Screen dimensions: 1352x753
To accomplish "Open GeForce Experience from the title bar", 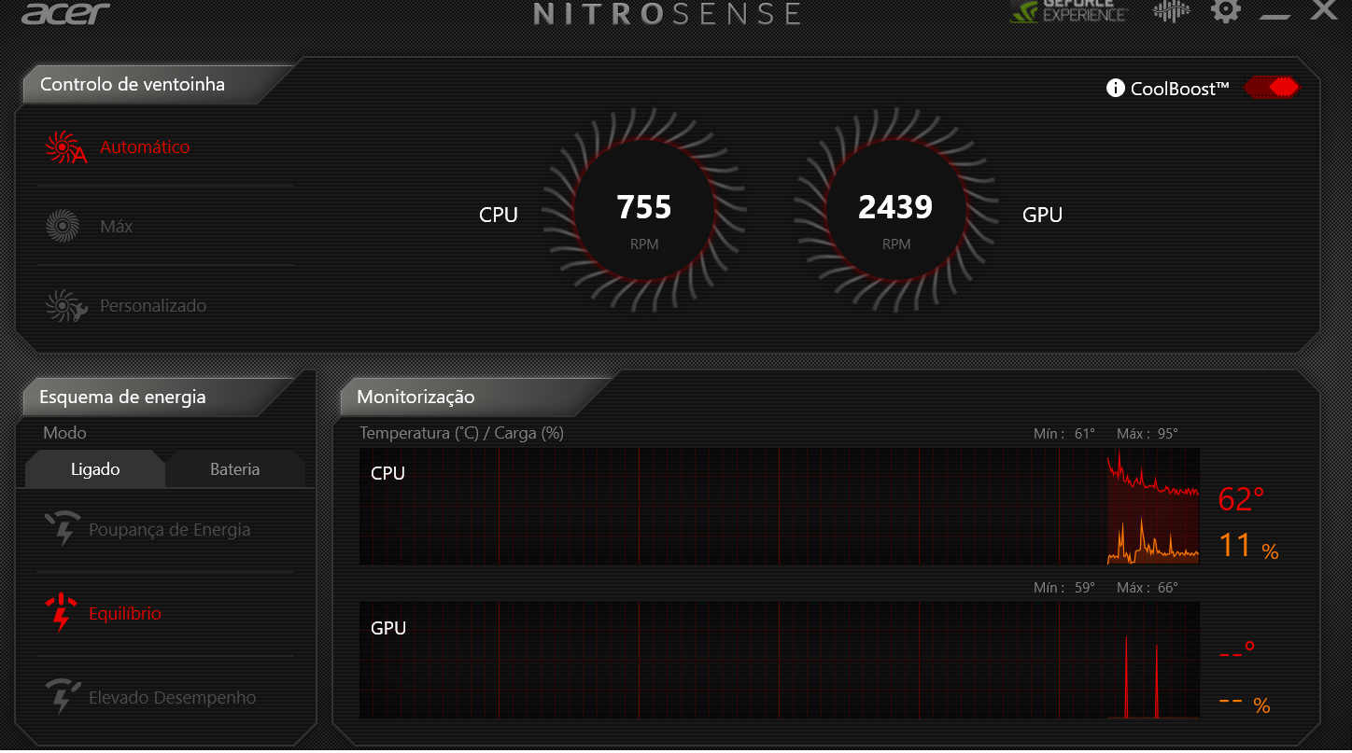I will coord(1069,10).
